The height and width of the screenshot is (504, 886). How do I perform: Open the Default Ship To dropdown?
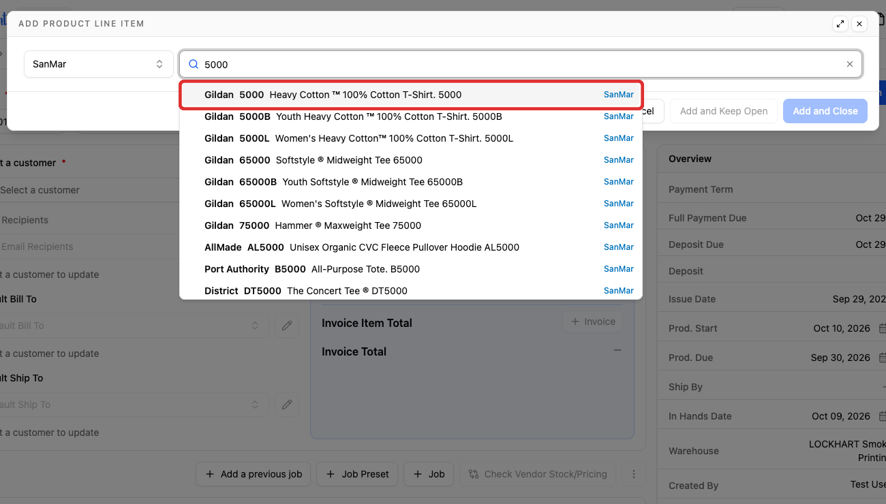click(x=130, y=405)
